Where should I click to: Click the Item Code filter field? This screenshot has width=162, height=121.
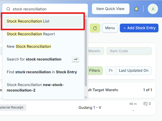tap(129, 51)
